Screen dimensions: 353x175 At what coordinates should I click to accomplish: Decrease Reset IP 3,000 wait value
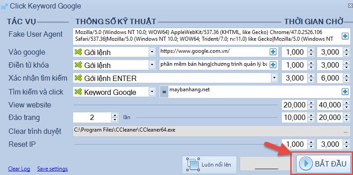[x=346, y=146]
